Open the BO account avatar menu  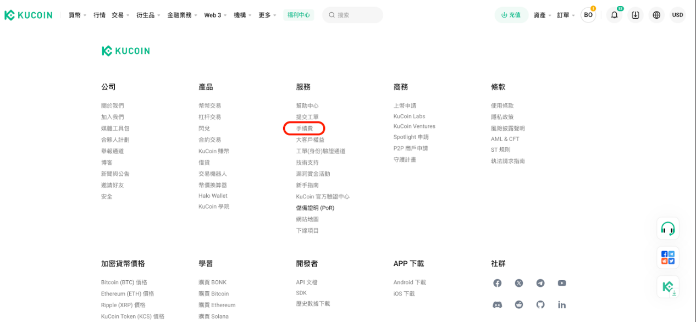[x=588, y=15]
